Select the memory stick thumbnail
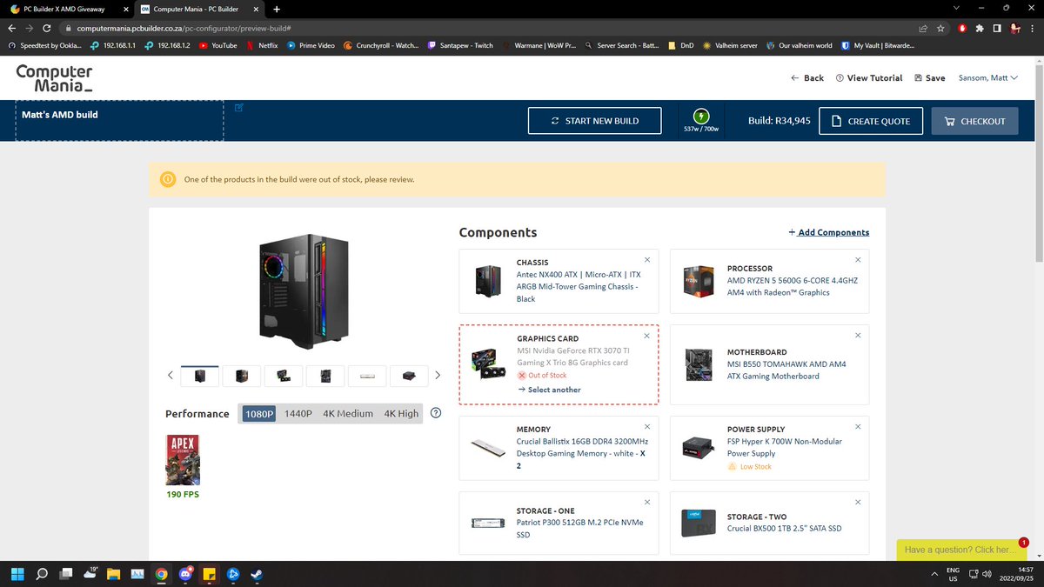 pyautogui.click(x=367, y=376)
